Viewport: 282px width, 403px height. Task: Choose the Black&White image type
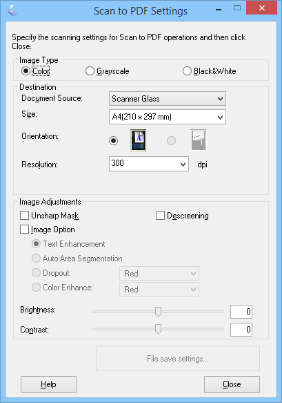209,71
